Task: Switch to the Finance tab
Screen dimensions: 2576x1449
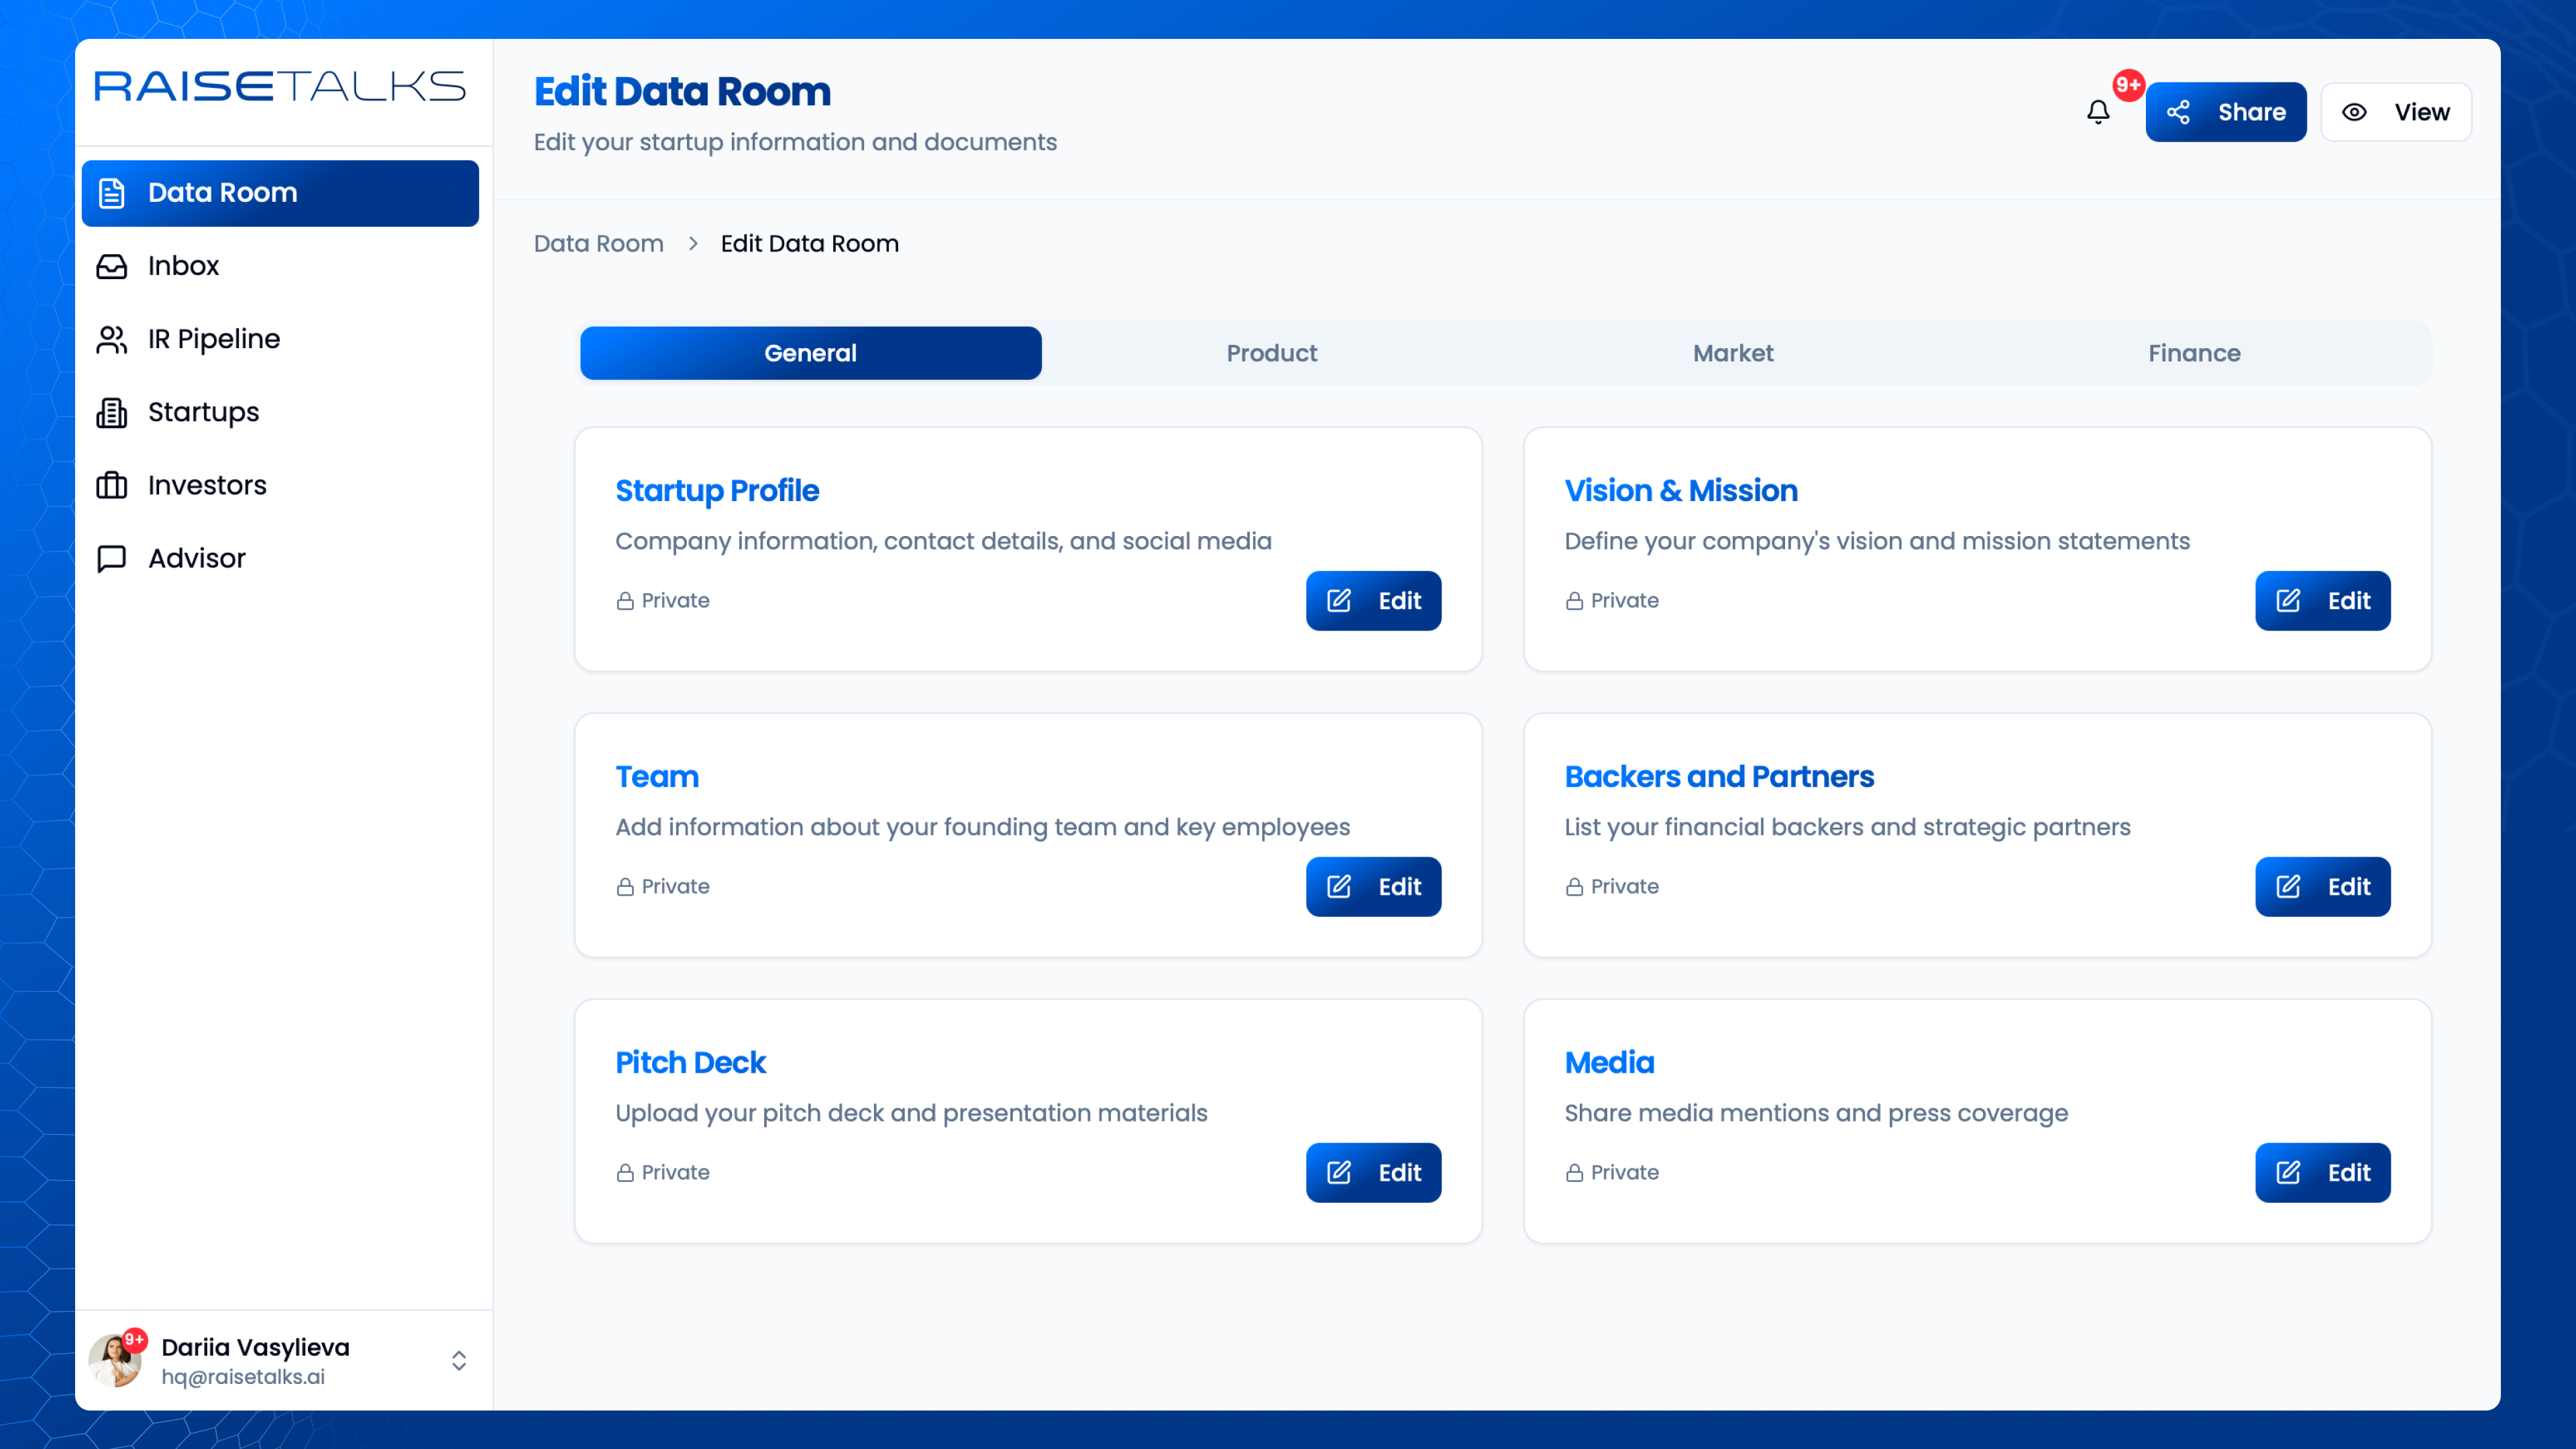Action: point(2194,353)
